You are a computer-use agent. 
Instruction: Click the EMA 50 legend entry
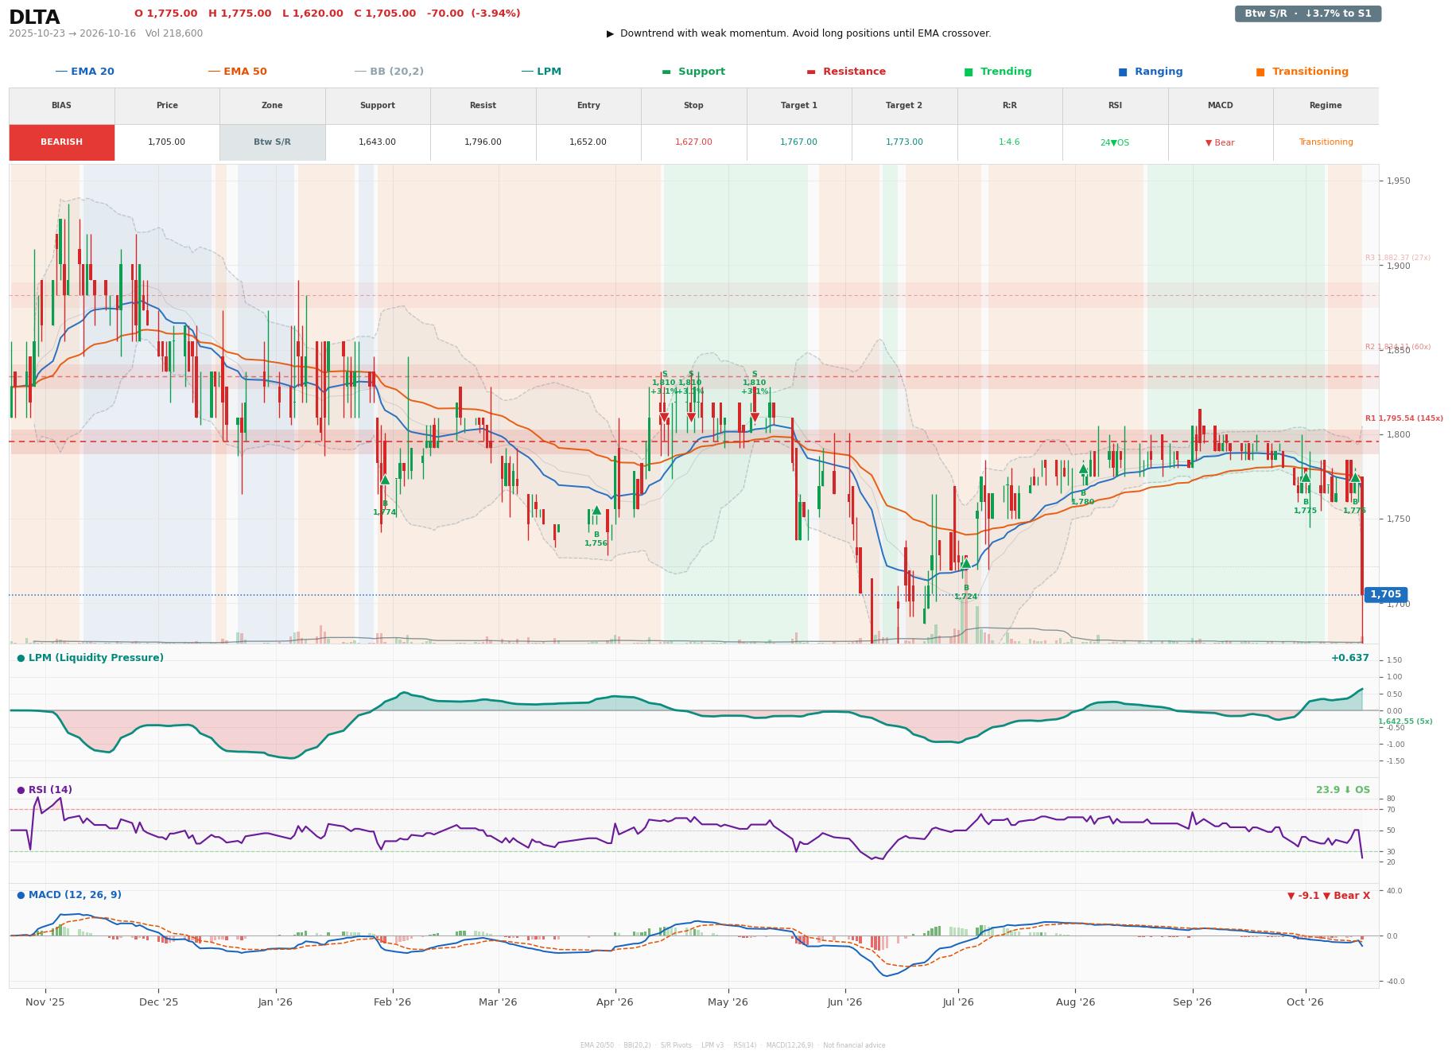click(237, 72)
